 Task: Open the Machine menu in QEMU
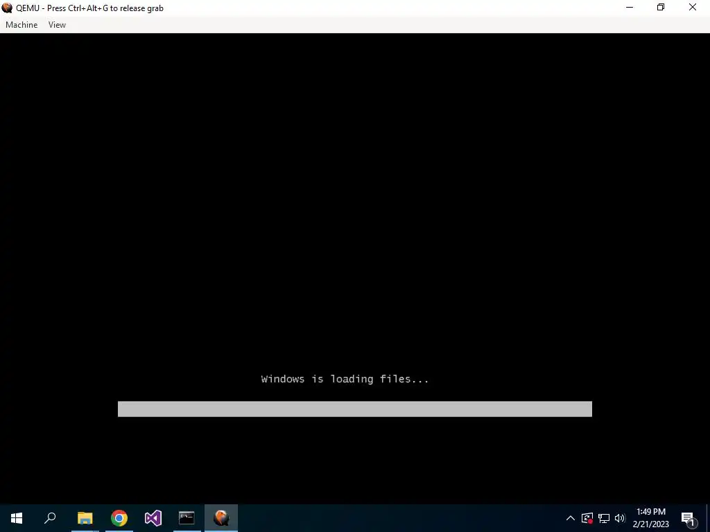(x=21, y=25)
